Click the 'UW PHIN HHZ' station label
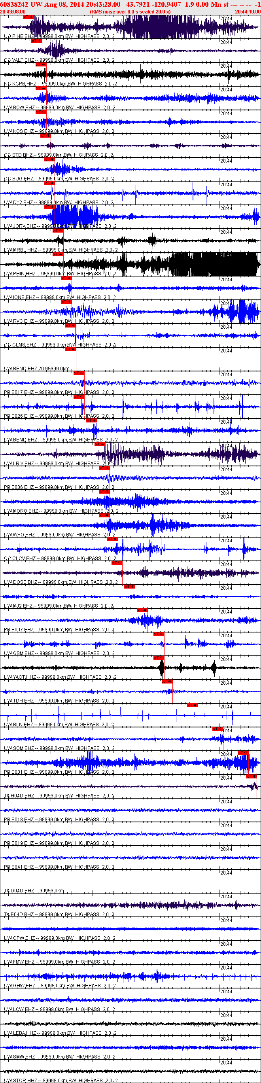The width and height of the screenshot is (261, 1083). click(20, 274)
